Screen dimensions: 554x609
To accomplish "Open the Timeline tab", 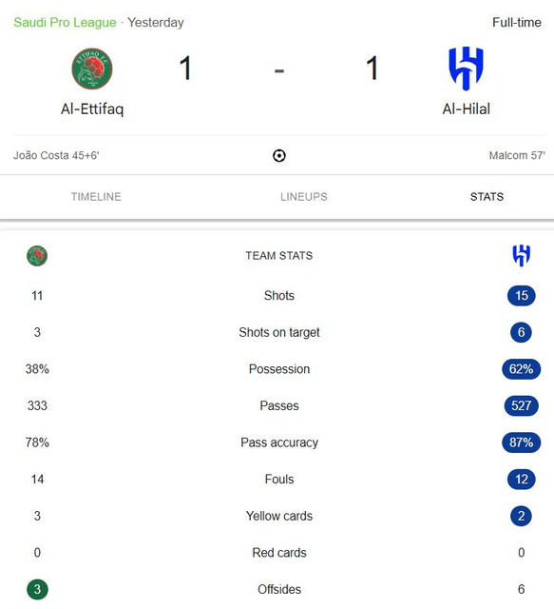I will point(96,197).
